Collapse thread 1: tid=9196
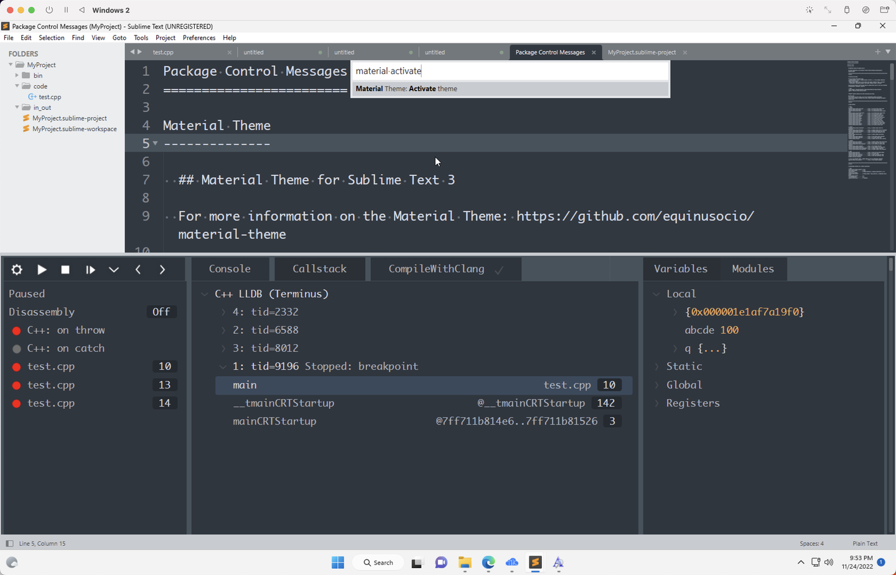Screen dimensions: 896x575 click(x=223, y=367)
